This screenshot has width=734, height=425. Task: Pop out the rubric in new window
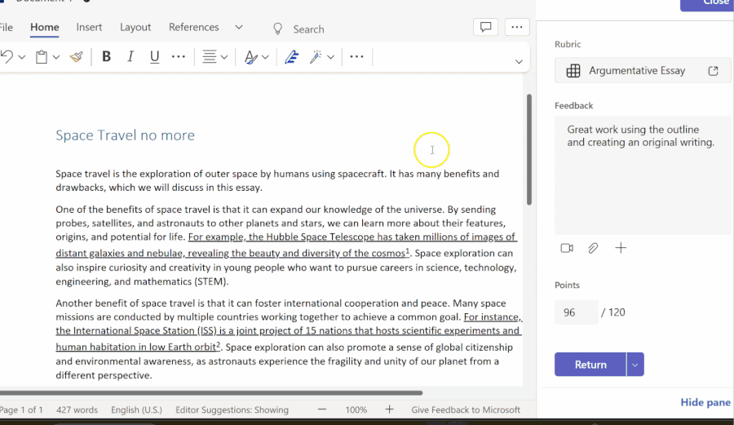713,71
